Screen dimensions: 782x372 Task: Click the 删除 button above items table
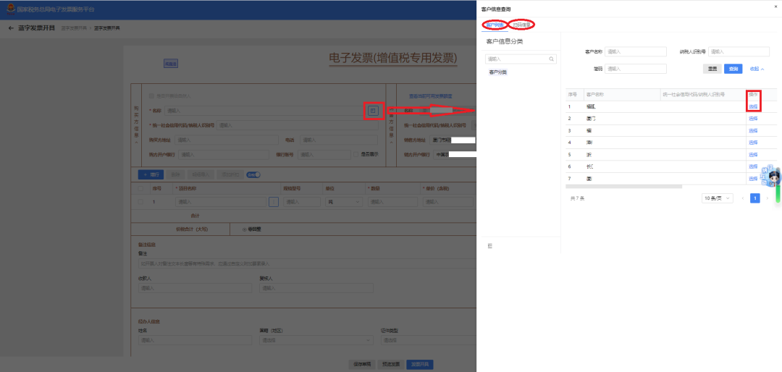click(175, 174)
